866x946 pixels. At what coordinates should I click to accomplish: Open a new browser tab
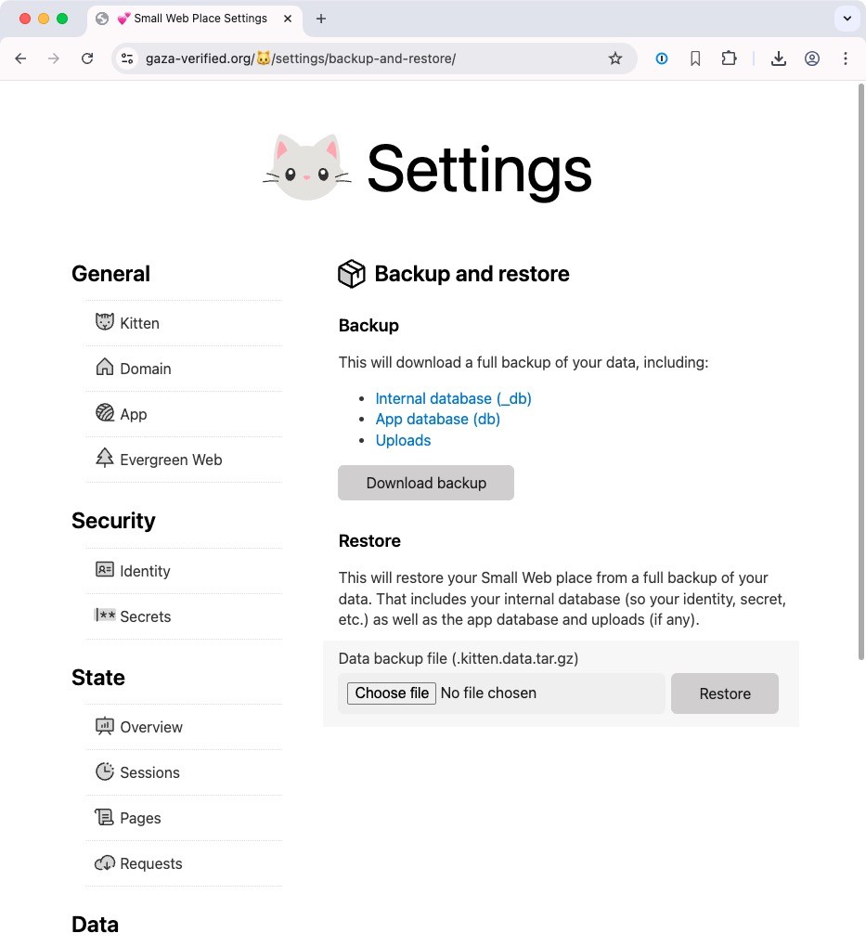click(321, 19)
